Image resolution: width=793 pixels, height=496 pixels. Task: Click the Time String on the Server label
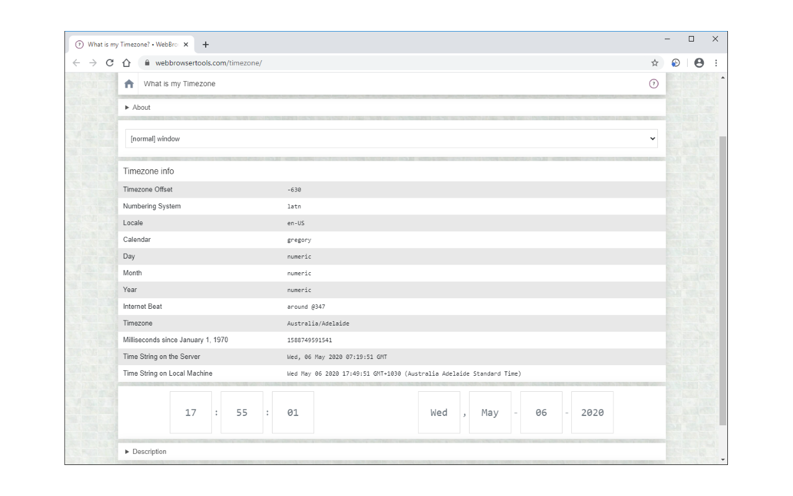(x=162, y=356)
